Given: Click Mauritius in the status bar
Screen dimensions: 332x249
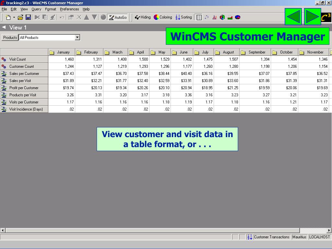Looking at the screenshot, I should (x=299, y=237).
